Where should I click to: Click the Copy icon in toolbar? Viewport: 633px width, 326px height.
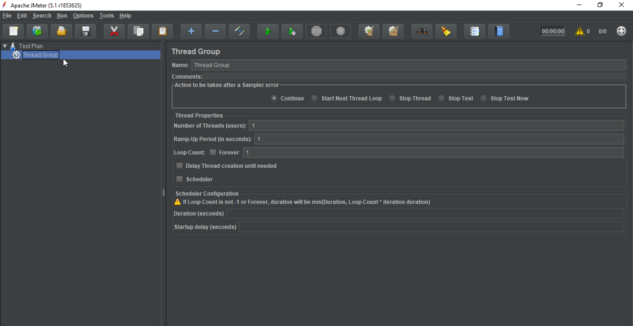(x=139, y=31)
